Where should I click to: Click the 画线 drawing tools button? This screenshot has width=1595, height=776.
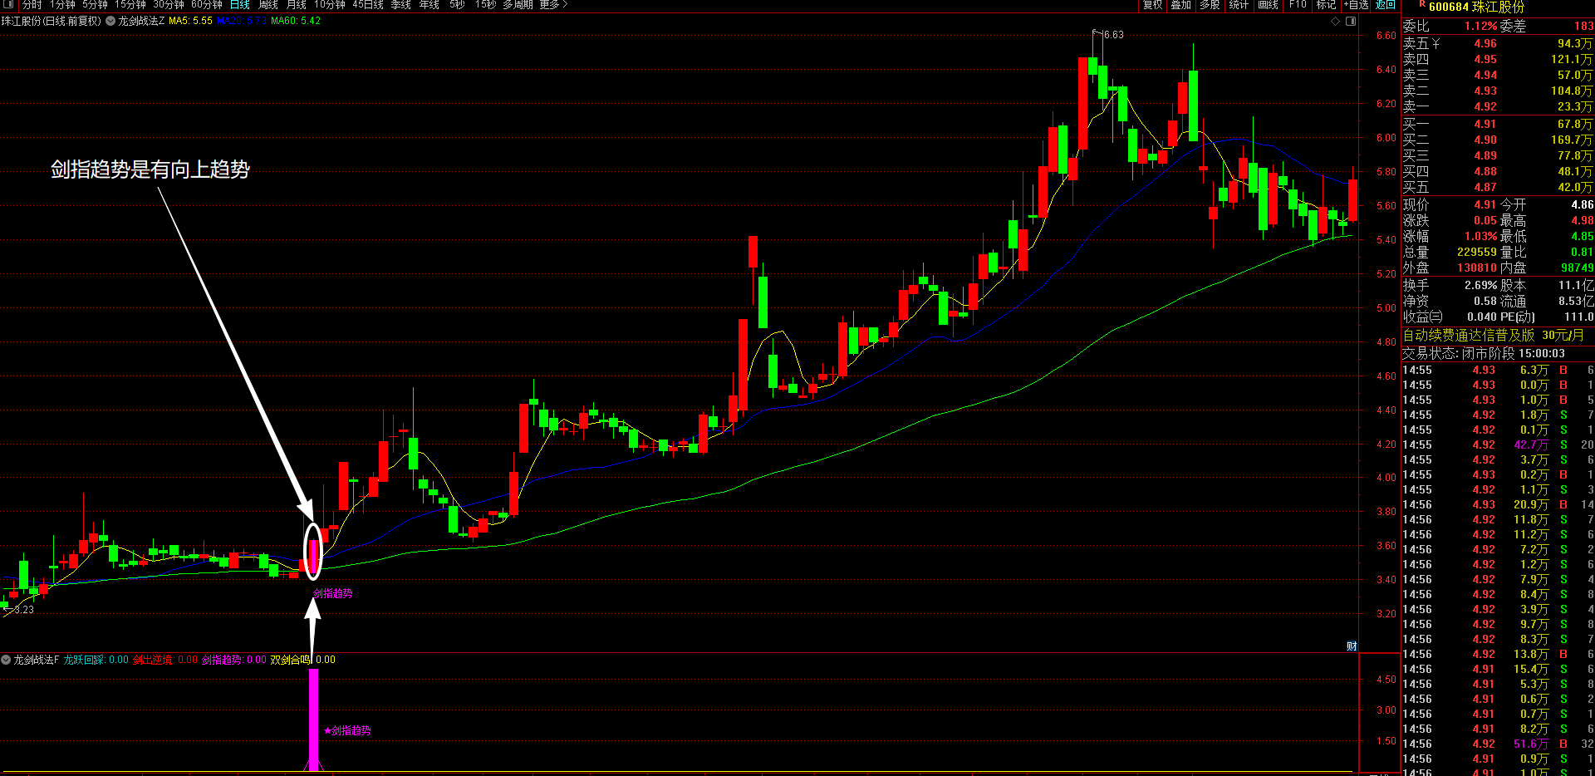(x=1268, y=5)
